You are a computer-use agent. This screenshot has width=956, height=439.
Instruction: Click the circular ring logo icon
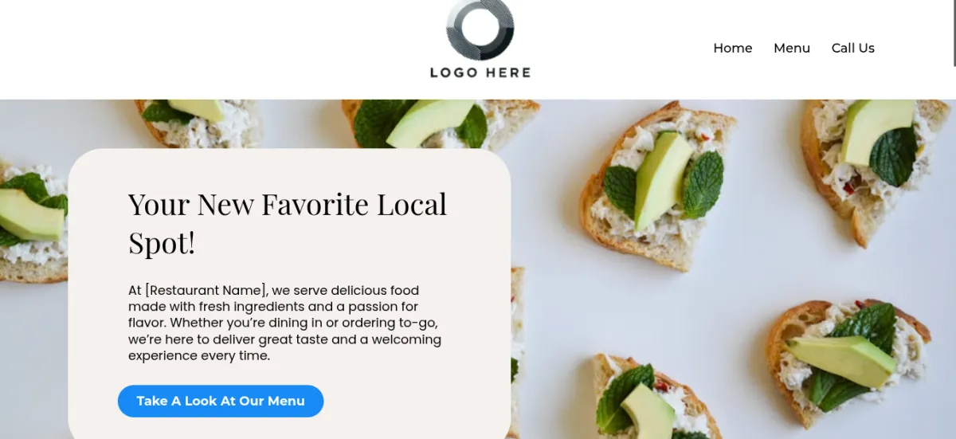(480, 29)
